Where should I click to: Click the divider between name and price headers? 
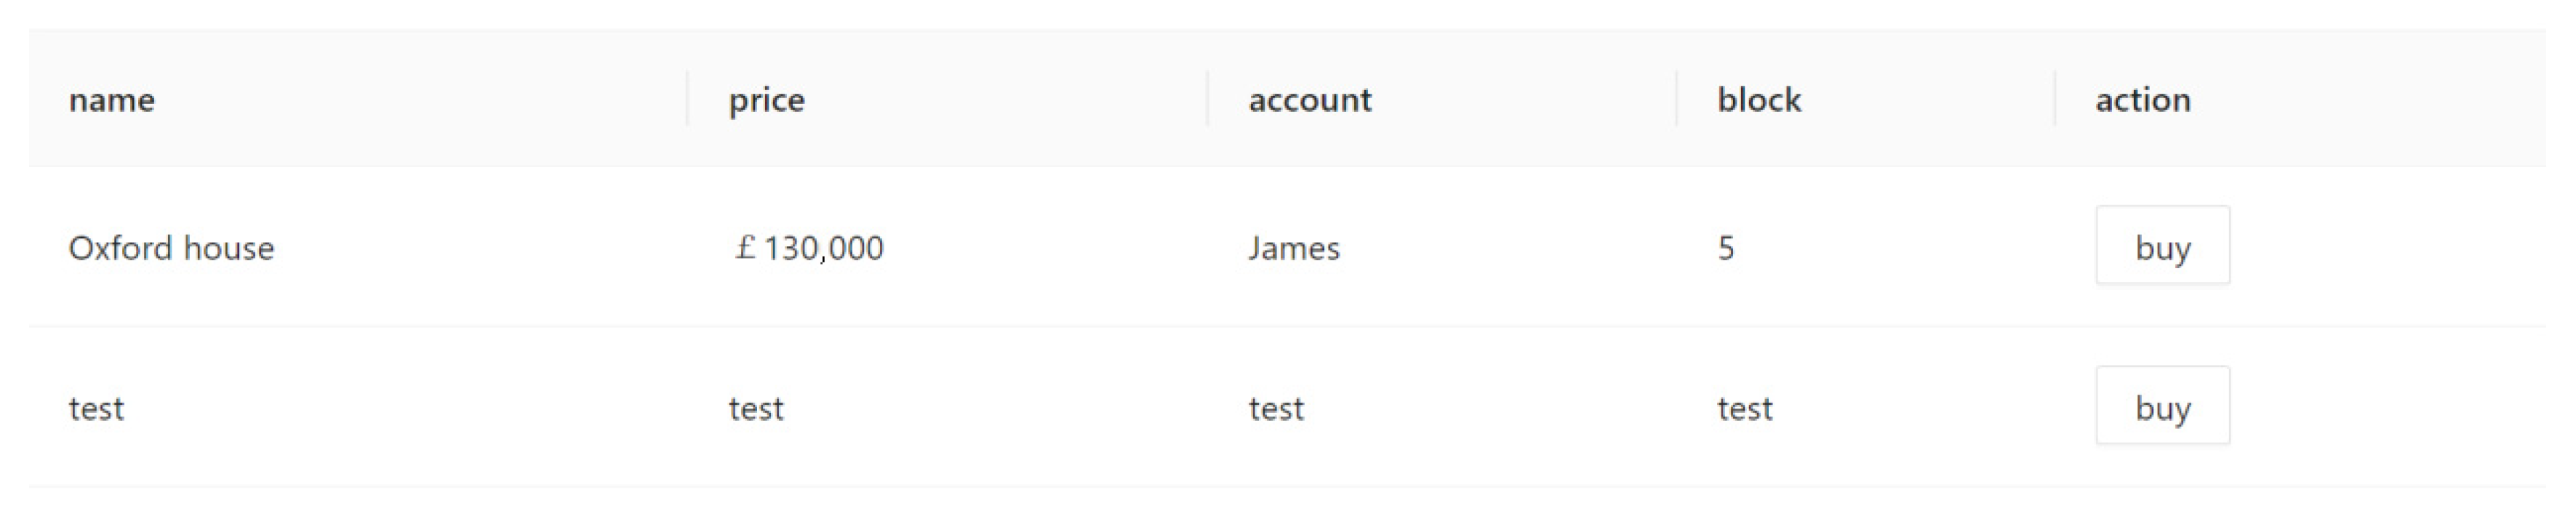click(x=688, y=98)
